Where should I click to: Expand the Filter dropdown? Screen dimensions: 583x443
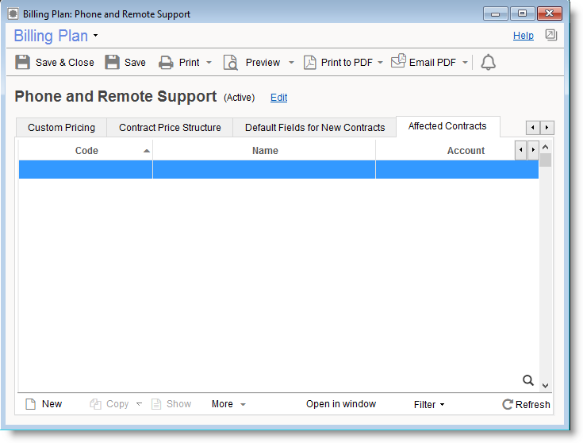[x=429, y=404]
